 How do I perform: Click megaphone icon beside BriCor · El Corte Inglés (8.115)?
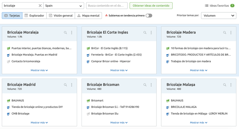tap(88, 49)
